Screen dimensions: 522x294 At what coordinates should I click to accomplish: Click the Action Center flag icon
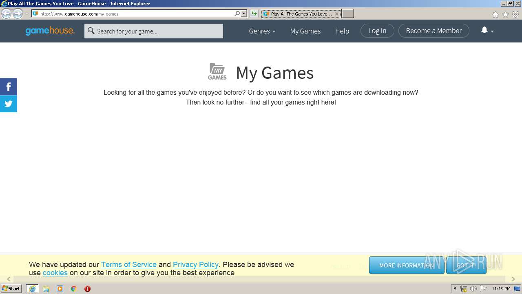click(x=483, y=289)
